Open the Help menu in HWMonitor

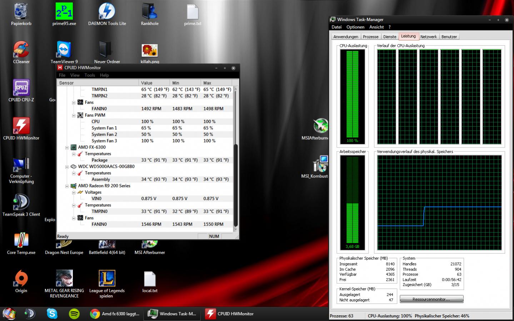point(104,75)
